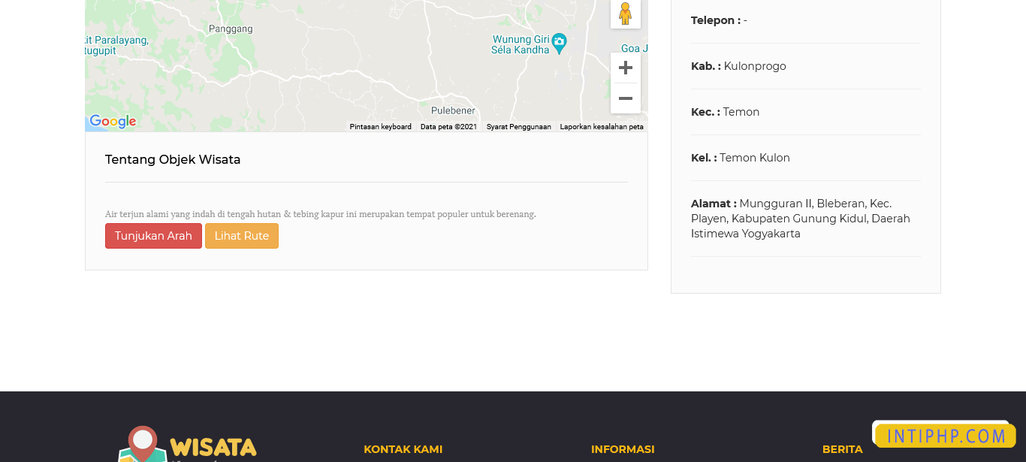This screenshot has width=1026, height=462.
Task: Open the Pintasan keyboard link
Action: (380, 126)
